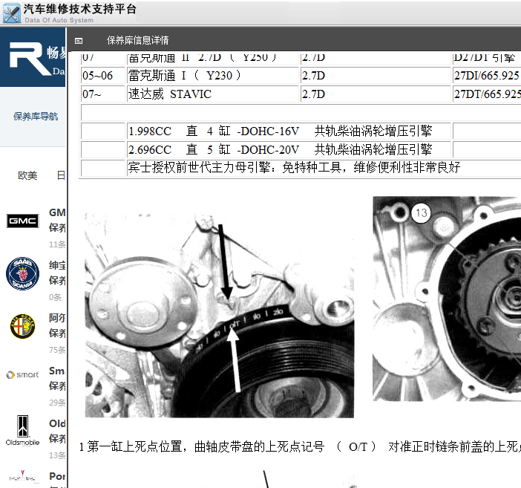
Task: Click the 1.998CC engine specification row
Action: click(289, 131)
